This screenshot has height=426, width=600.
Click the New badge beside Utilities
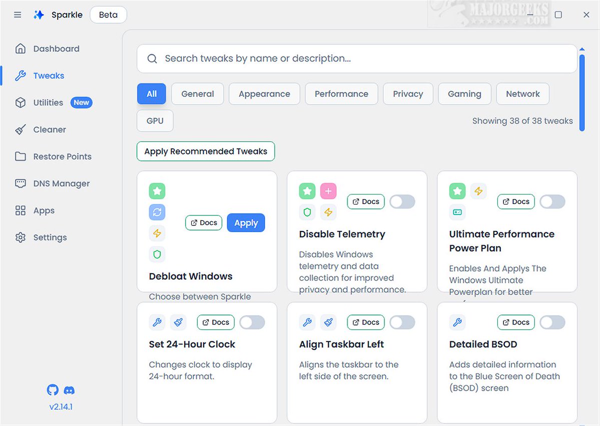(81, 102)
